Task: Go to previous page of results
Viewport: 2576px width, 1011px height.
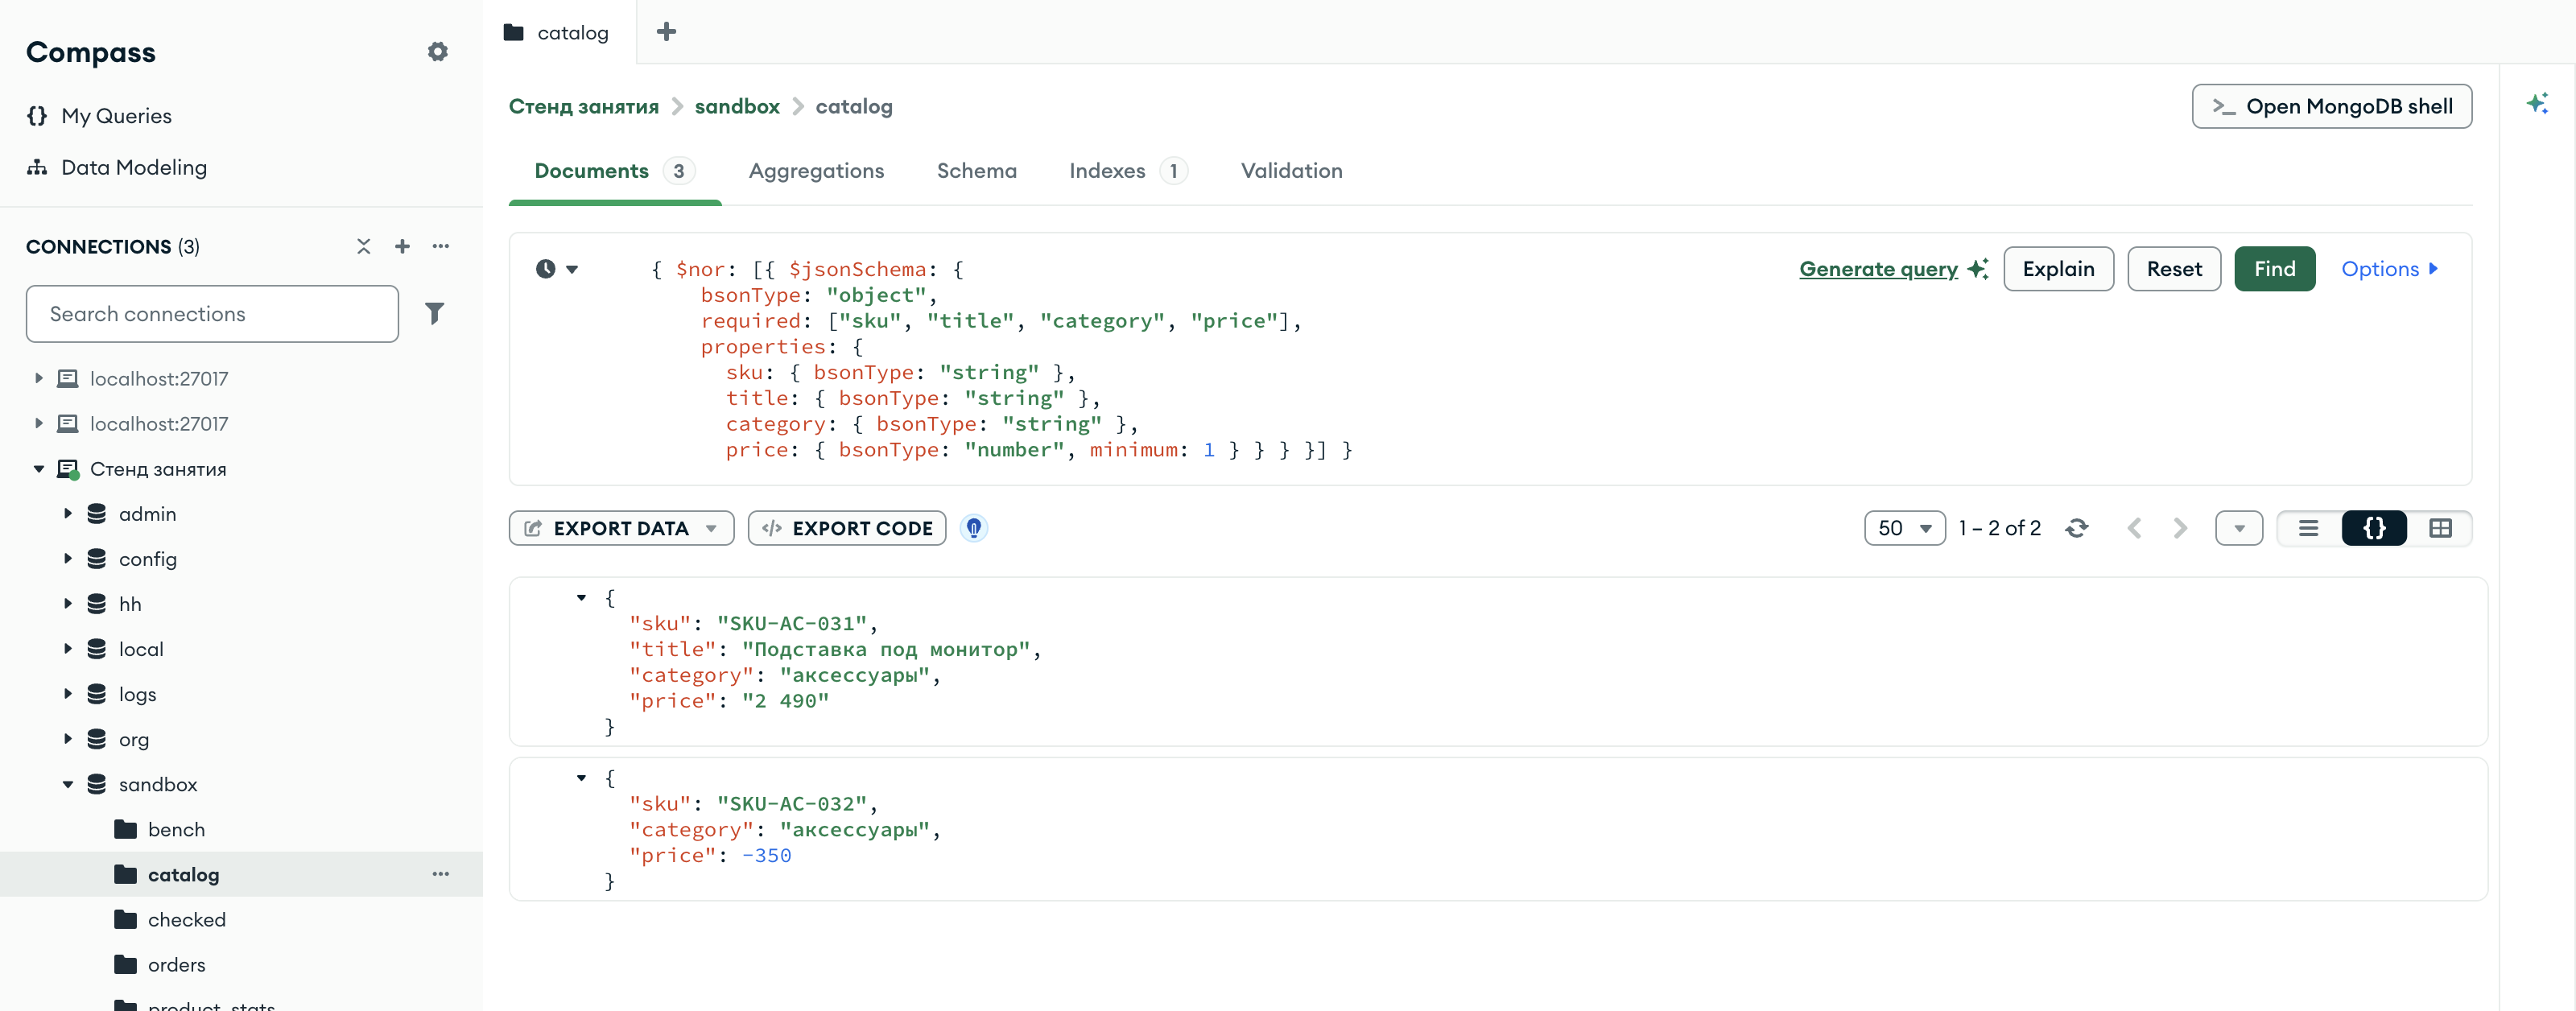Action: (x=2134, y=528)
